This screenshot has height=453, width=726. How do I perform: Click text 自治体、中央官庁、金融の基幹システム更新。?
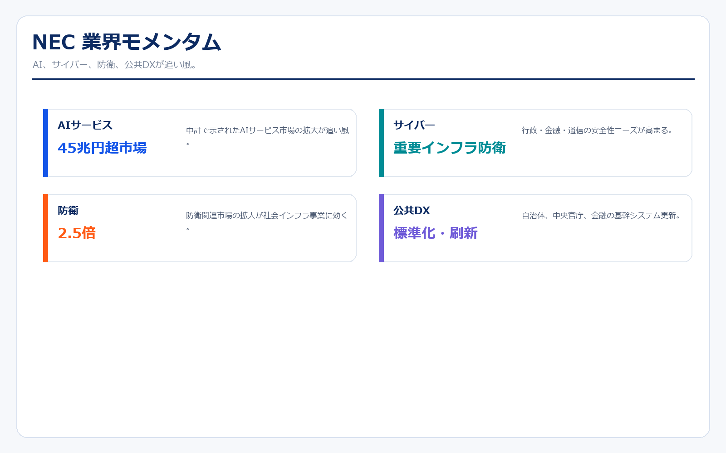tap(602, 216)
